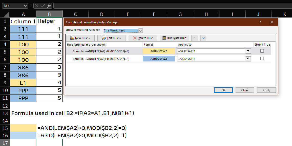292x146 pixels.
Task: Edit Applies to range of MOD=0 rule
Action: point(211,51)
